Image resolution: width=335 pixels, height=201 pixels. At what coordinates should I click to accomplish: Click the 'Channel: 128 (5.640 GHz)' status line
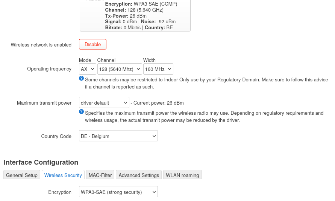[134, 10]
